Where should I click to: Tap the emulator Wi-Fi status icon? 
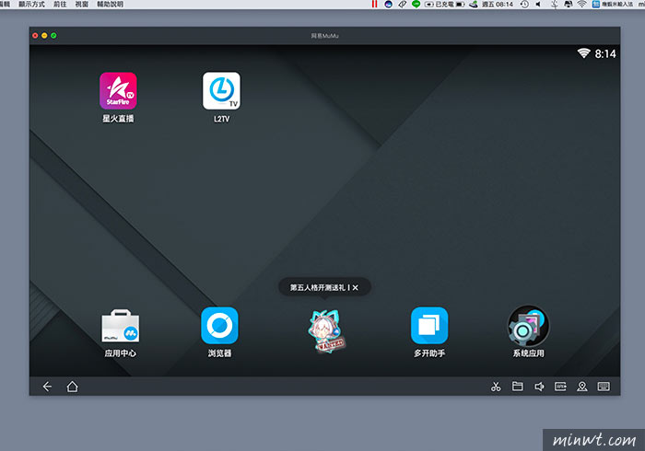pyautogui.click(x=583, y=53)
